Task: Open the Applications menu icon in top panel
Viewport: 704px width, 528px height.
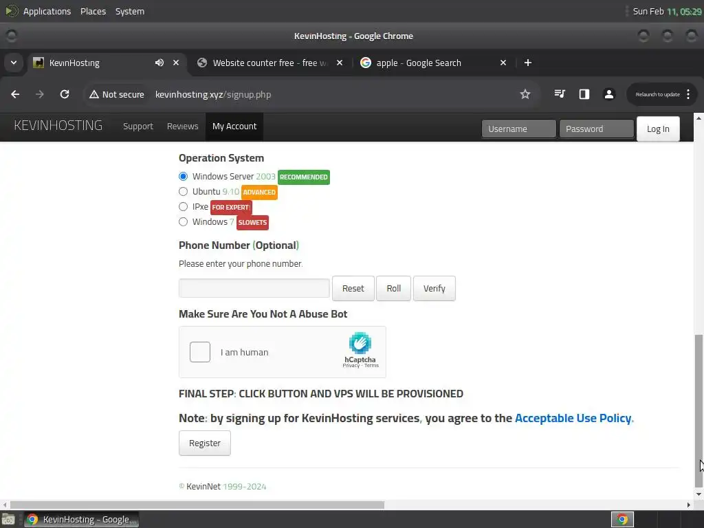Action: click(x=11, y=11)
